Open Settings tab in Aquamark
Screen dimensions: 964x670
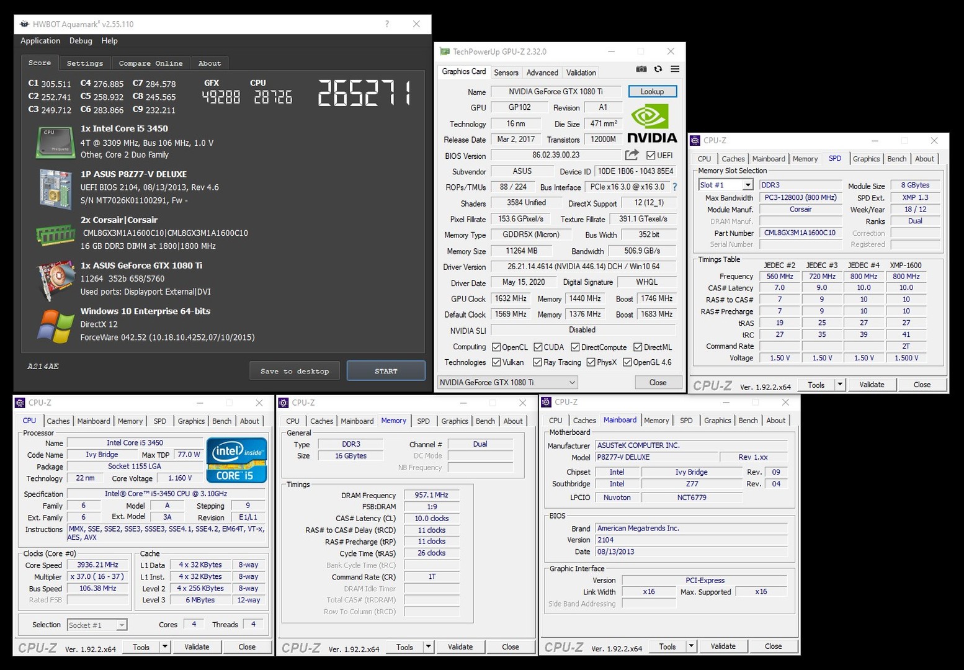85,63
